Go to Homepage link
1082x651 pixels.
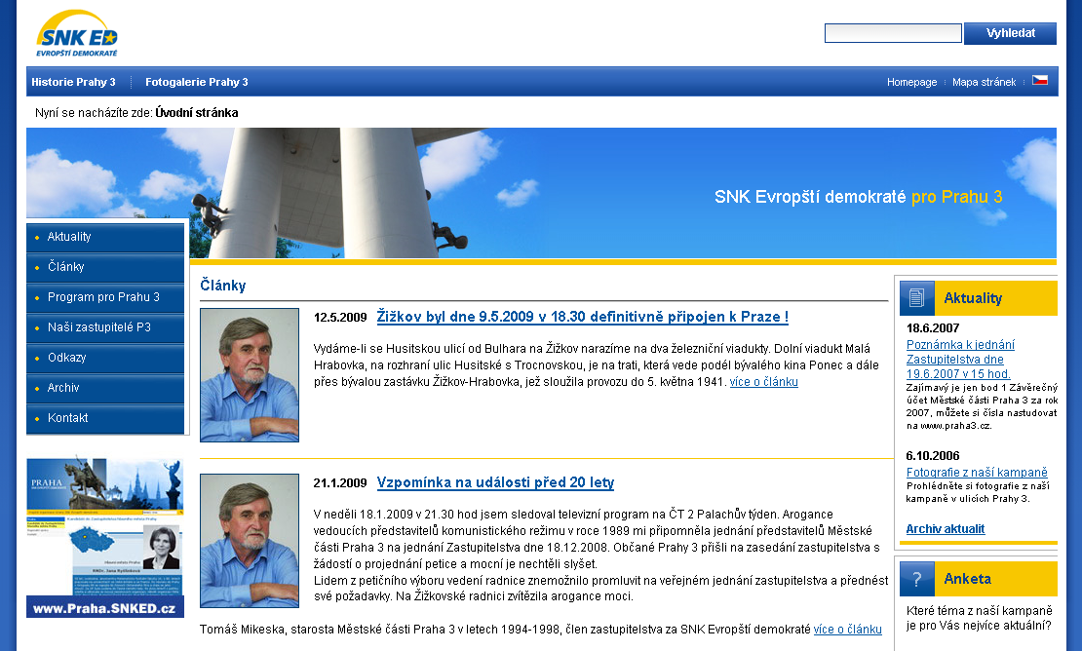tap(911, 82)
